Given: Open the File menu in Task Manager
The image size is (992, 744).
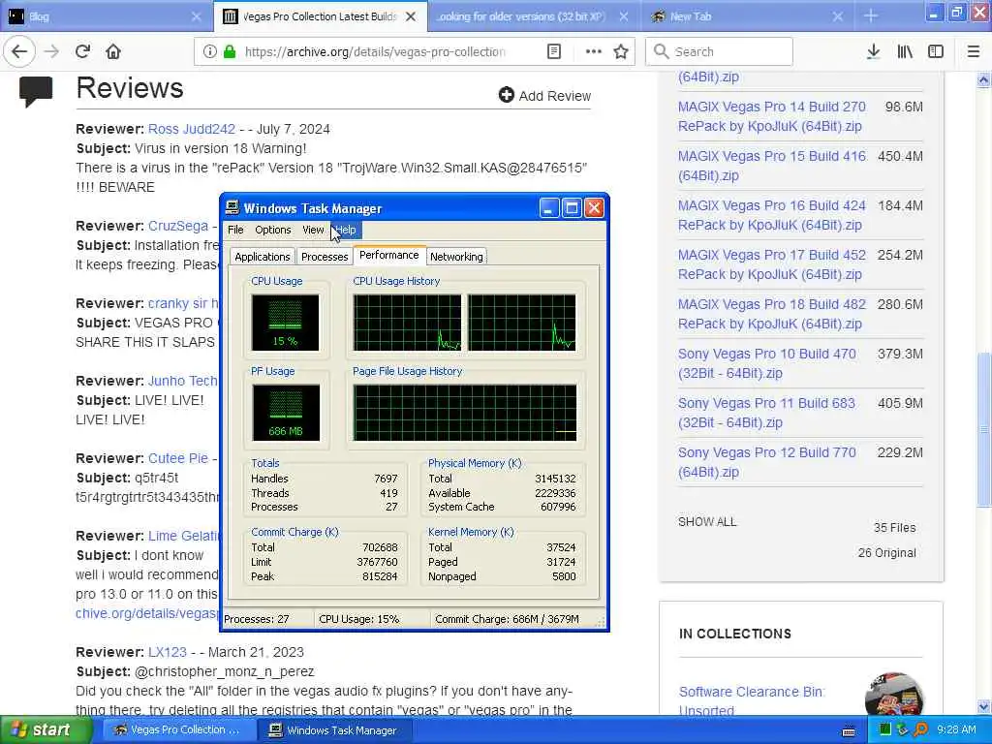Looking at the screenshot, I should tap(235, 230).
